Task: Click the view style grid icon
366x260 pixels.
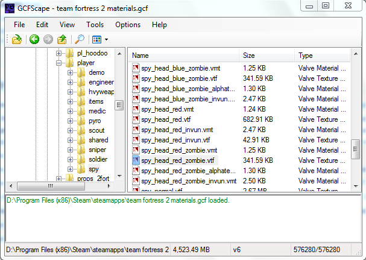Action: (96, 39)
